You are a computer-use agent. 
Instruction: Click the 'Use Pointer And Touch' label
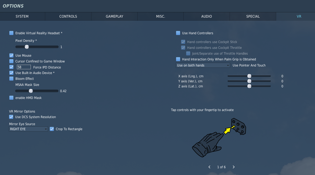coord(249,65)
